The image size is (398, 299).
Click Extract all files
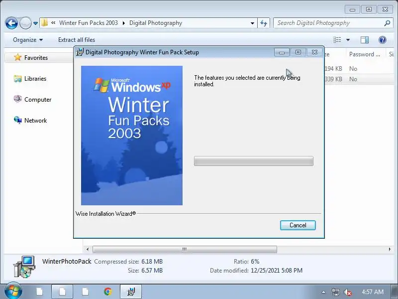[x=77, y=40]
